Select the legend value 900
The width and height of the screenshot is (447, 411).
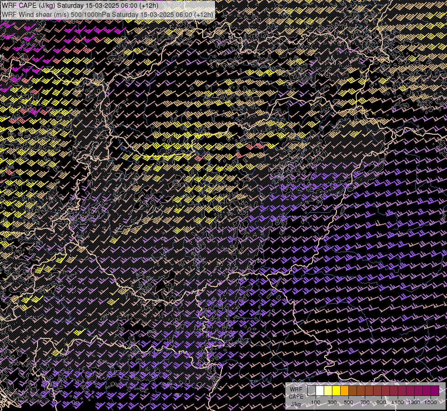click(x=381, y=402)
